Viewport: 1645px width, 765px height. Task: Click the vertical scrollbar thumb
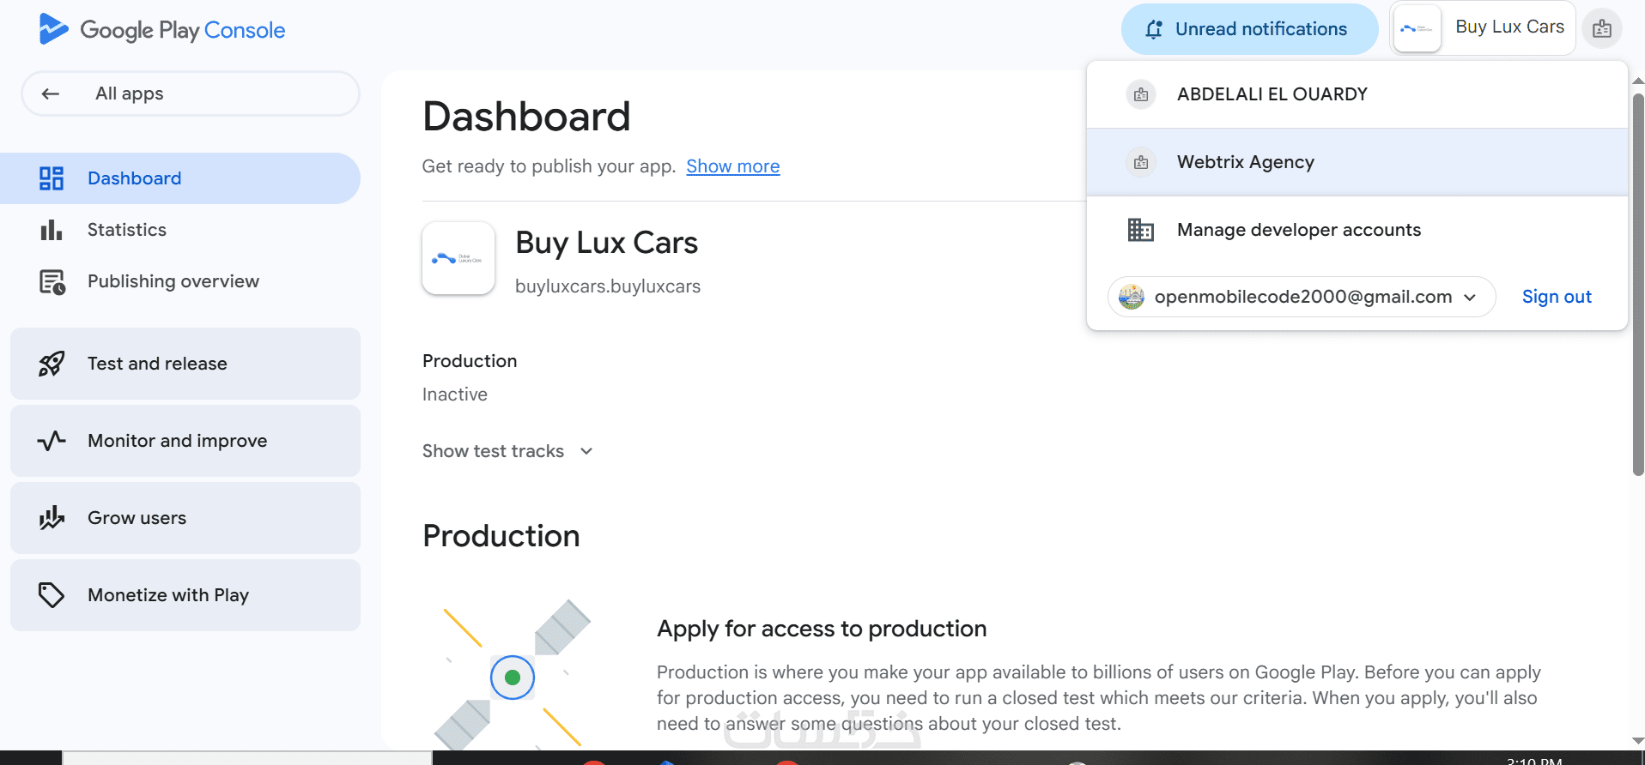coord(1638,283)
